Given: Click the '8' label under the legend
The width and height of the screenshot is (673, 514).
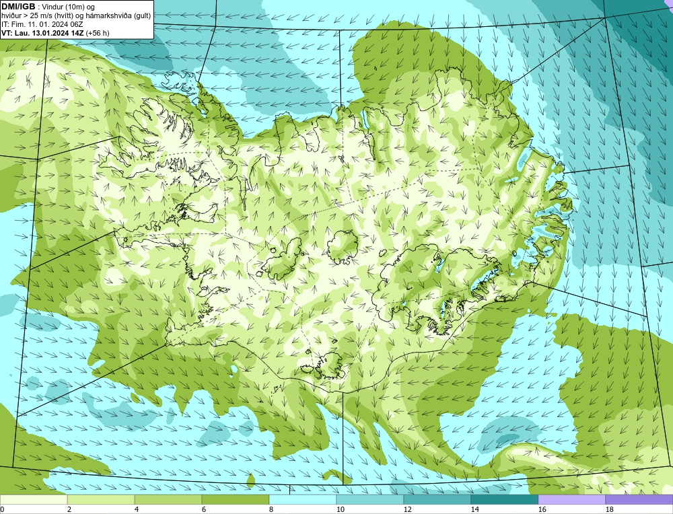Looking at the screenshot, I should pyautogui.click(x=271, y=510).
